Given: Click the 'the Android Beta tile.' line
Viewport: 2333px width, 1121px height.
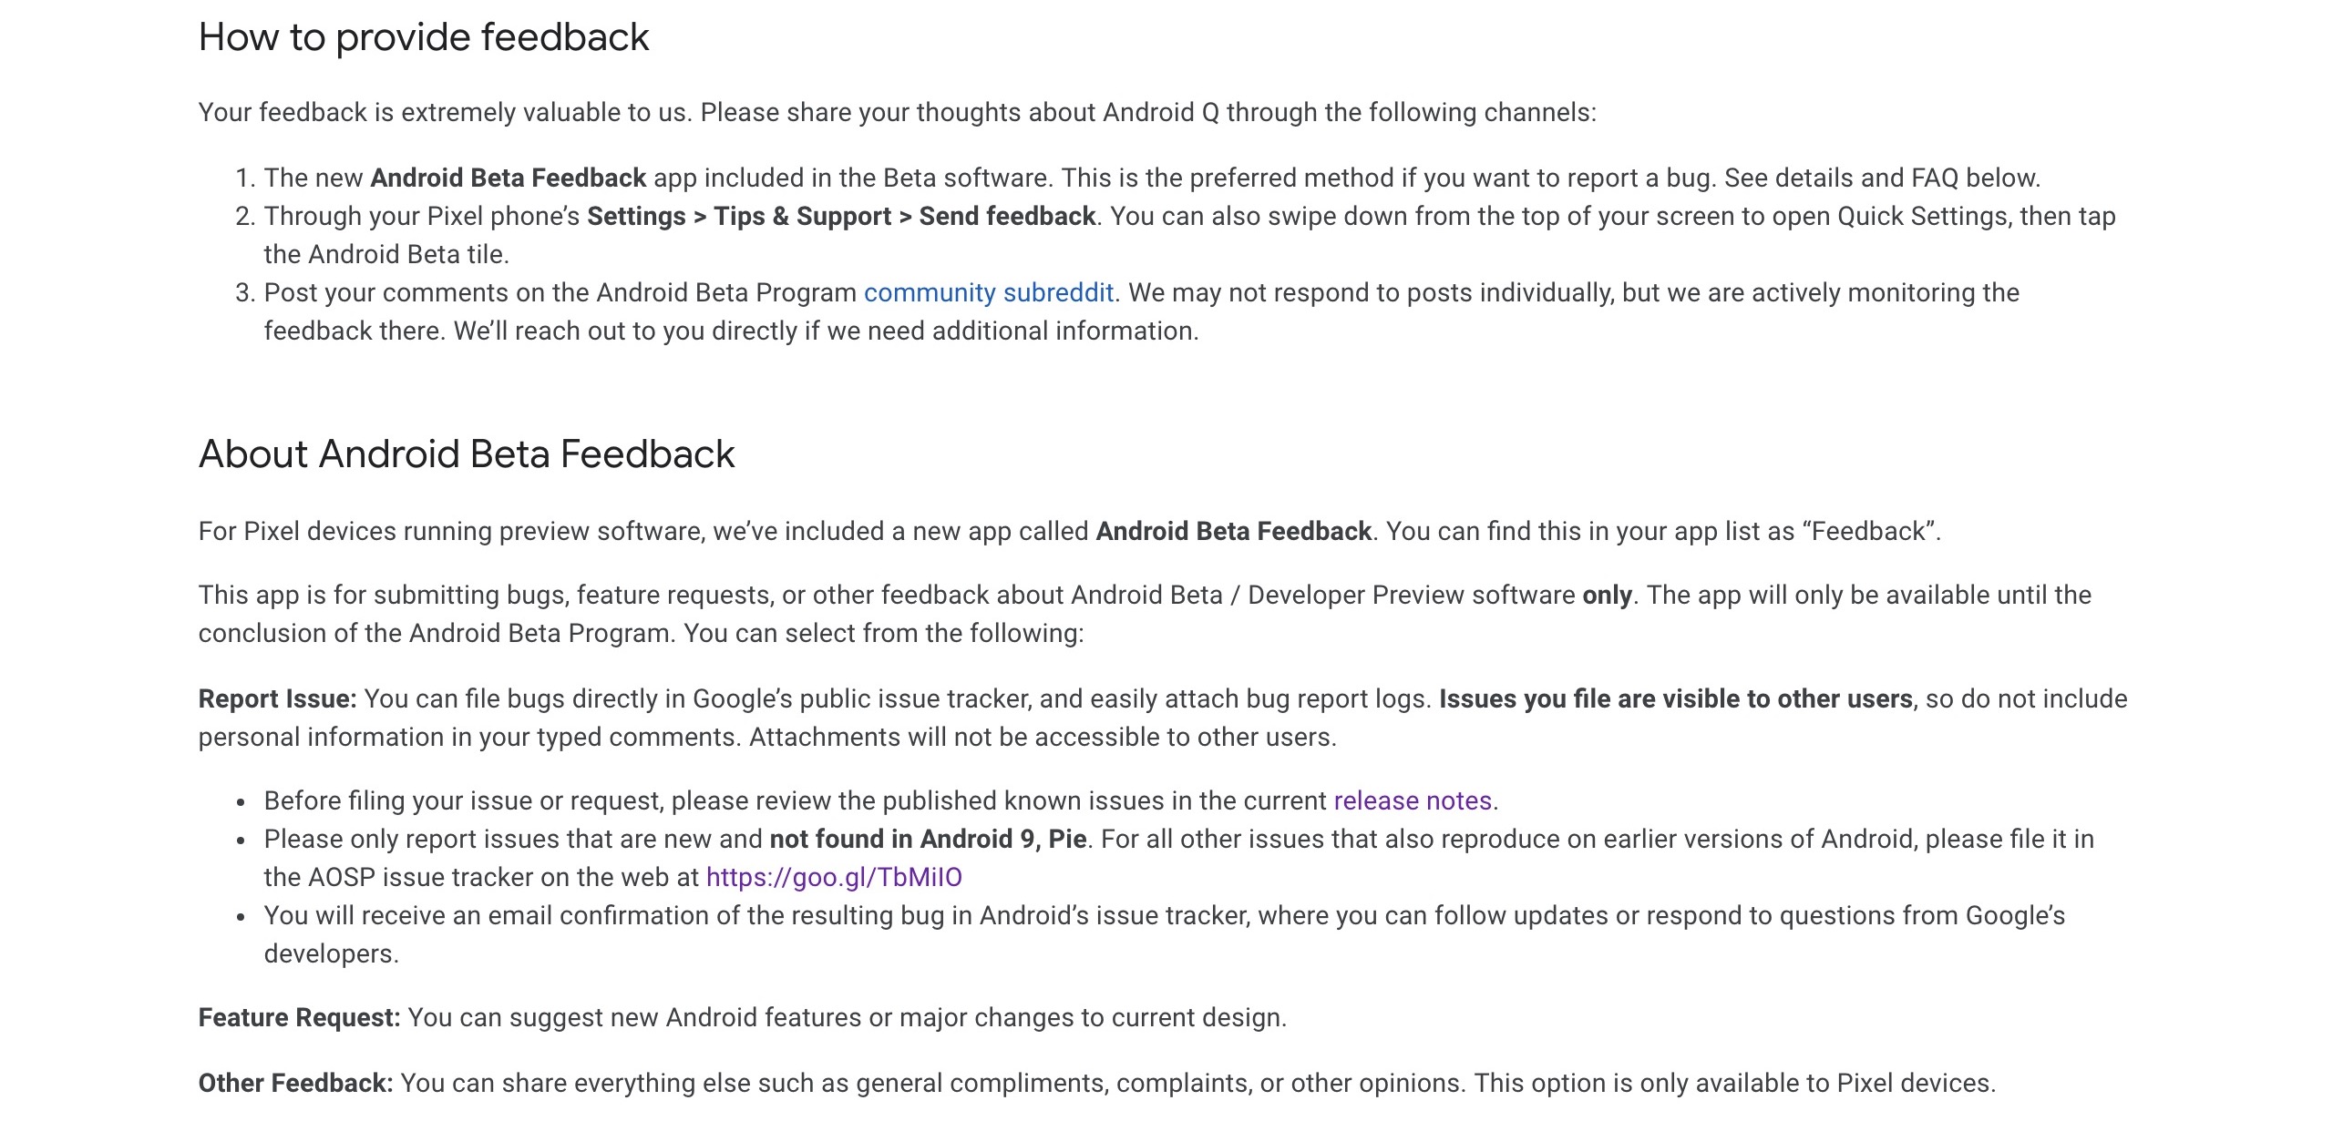Looking at the screenshot, I should point(386,254).
